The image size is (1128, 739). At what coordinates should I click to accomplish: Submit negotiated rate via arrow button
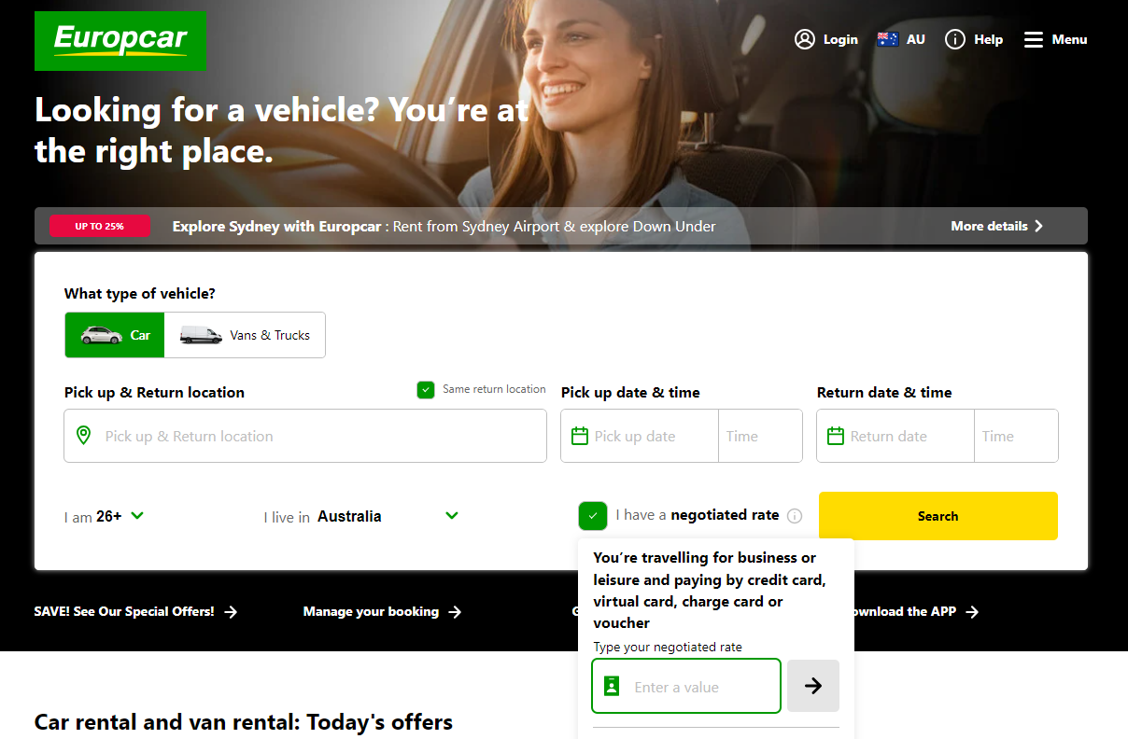click(812, 686)
